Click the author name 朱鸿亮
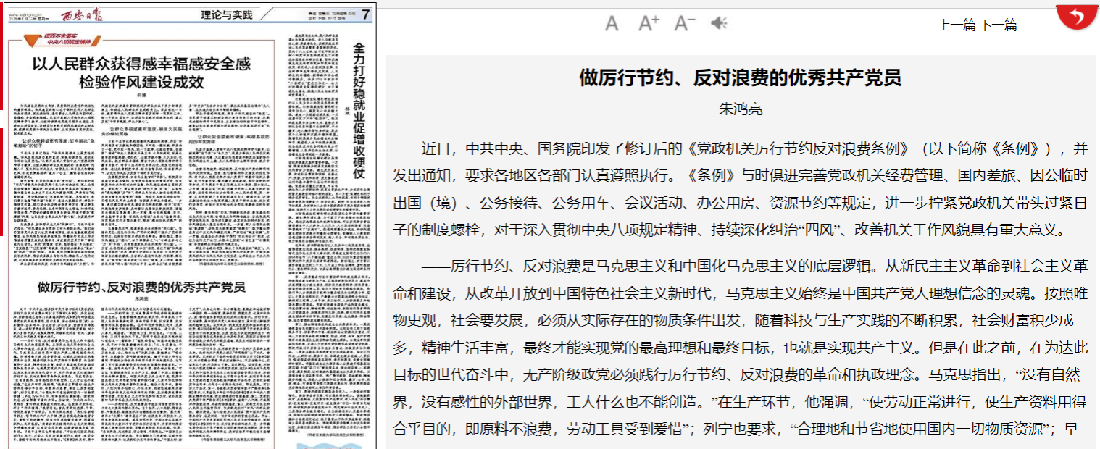 [x=740, y=109]
